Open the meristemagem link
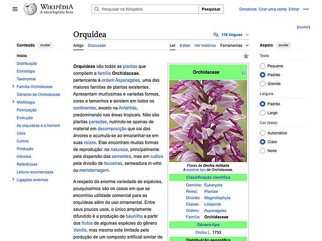The image size is (322, 241). coord(94,170)
